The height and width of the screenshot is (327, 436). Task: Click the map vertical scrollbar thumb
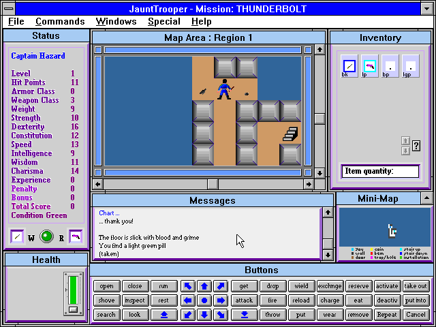click(x=320, y=119)
